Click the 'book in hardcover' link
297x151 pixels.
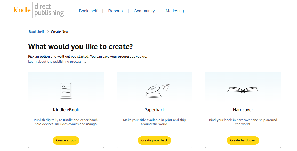(x=237, y=120)
